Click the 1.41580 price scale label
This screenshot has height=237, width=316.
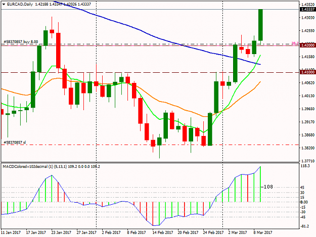pos(308,57)
